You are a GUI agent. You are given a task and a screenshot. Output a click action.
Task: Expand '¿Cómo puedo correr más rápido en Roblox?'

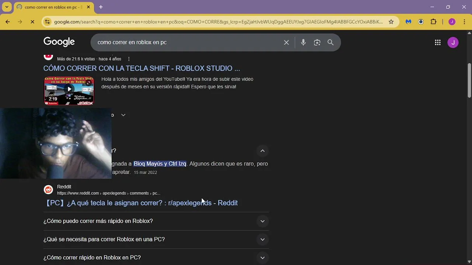(x=156, y=221)
